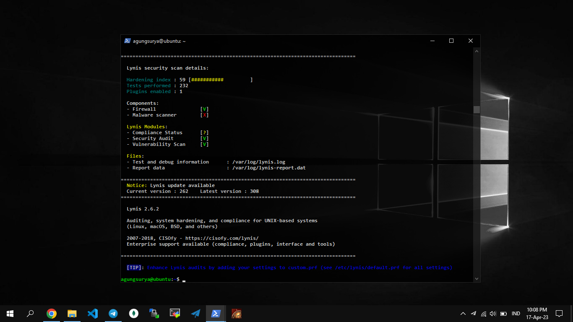Click the PowerShell icon in terminal title bar

(x=128, y=41)
